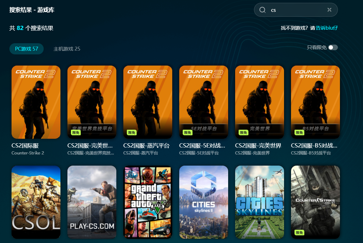Open the CS2国服-完美世界竞技平台 cover
This screenshot has width=363, height=243.
point(92,102)
